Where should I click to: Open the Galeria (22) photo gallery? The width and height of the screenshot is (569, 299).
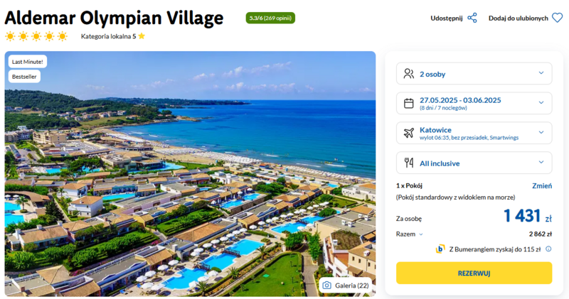[x=346, y=286]
